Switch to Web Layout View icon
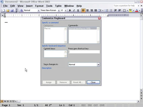 pos(5,101)
